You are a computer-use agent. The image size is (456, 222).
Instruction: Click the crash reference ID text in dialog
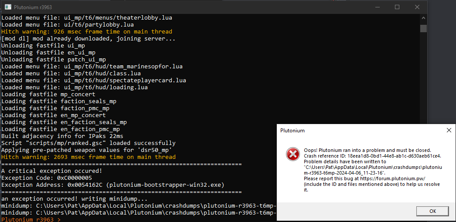pyautogui.click(x=373, y=155)
